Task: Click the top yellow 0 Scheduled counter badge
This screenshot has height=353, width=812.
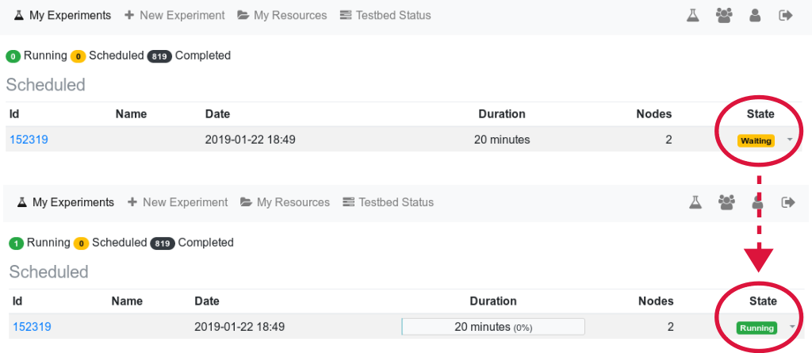Action: pyautogui.click(x=78, y=56)
